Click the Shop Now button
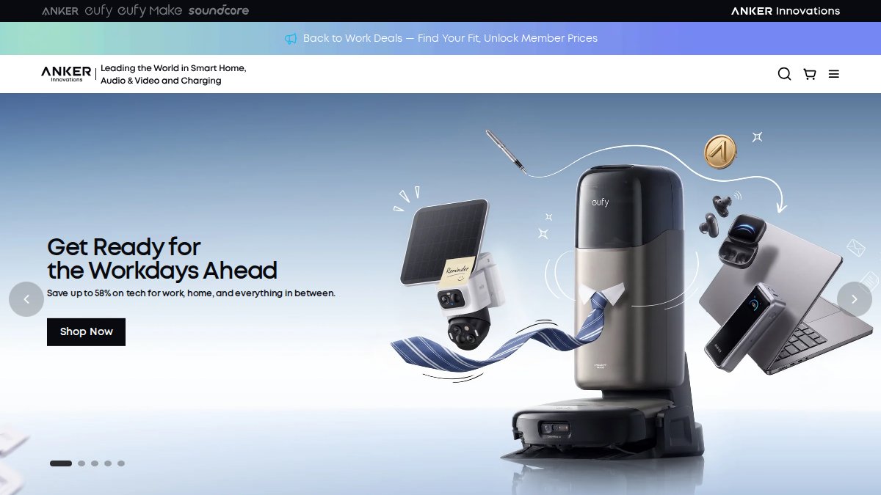 (x=86, y=331)
